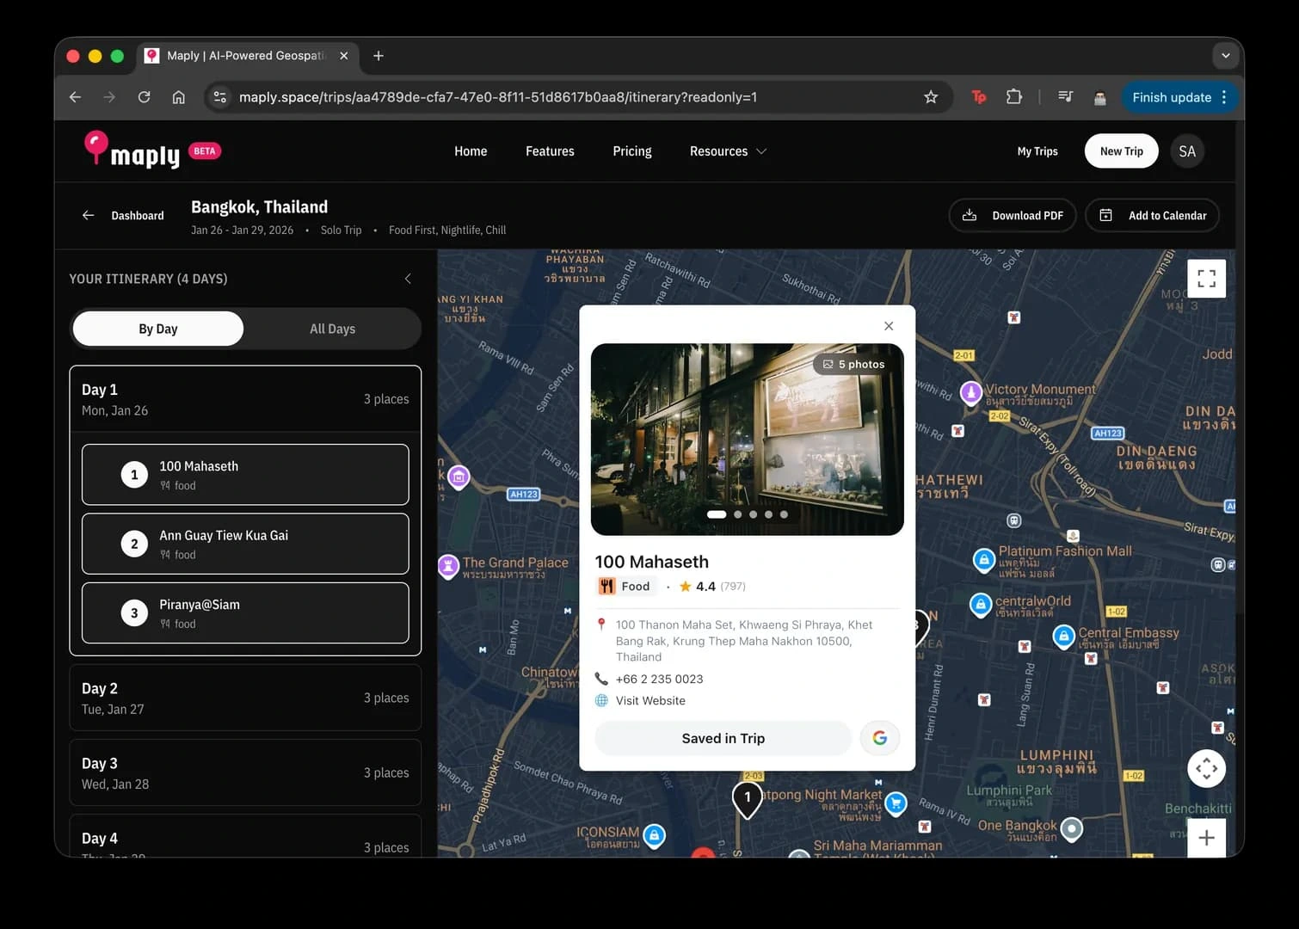Expand the Day 3 section

coord(245,772)
